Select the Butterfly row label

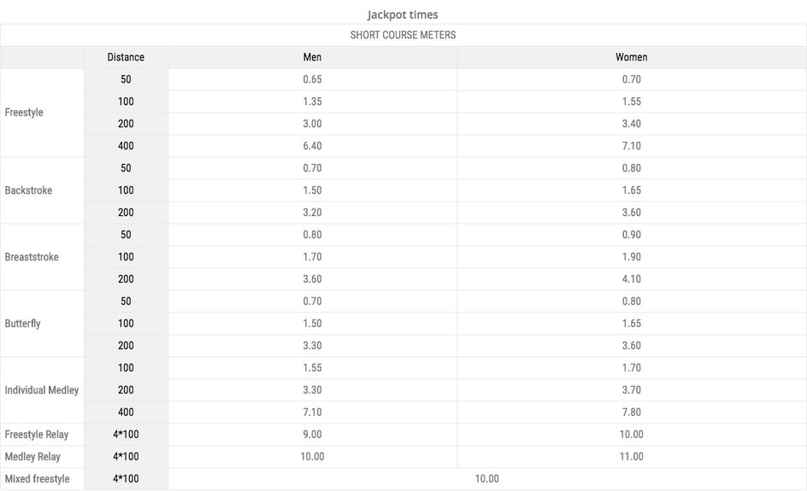(x=22, y=324)
